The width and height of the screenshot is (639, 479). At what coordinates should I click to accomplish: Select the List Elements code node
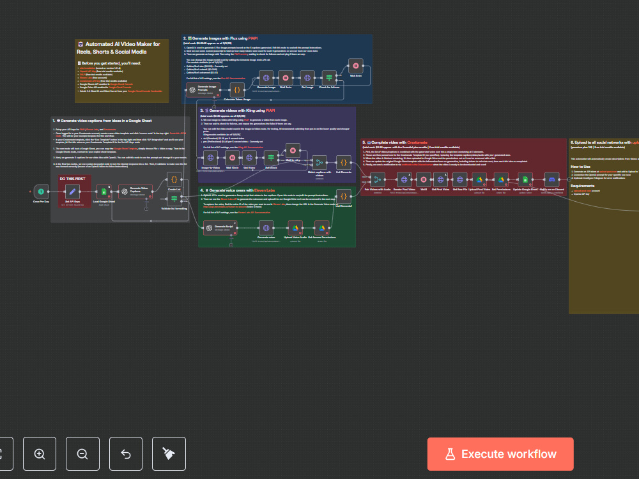click(x=344, y=162)
